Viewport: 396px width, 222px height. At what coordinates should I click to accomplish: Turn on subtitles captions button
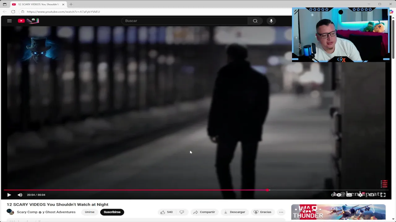[349, 195]
